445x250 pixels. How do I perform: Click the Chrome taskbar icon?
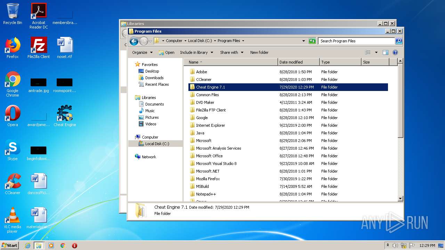coord(63,245)
